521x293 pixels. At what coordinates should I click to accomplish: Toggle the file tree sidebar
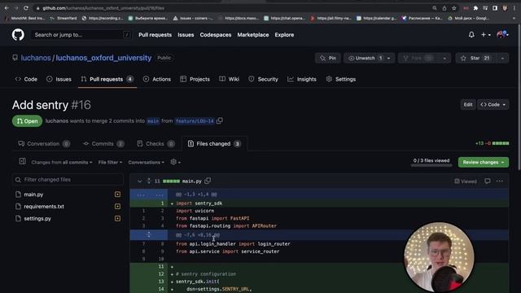[22, 161]
